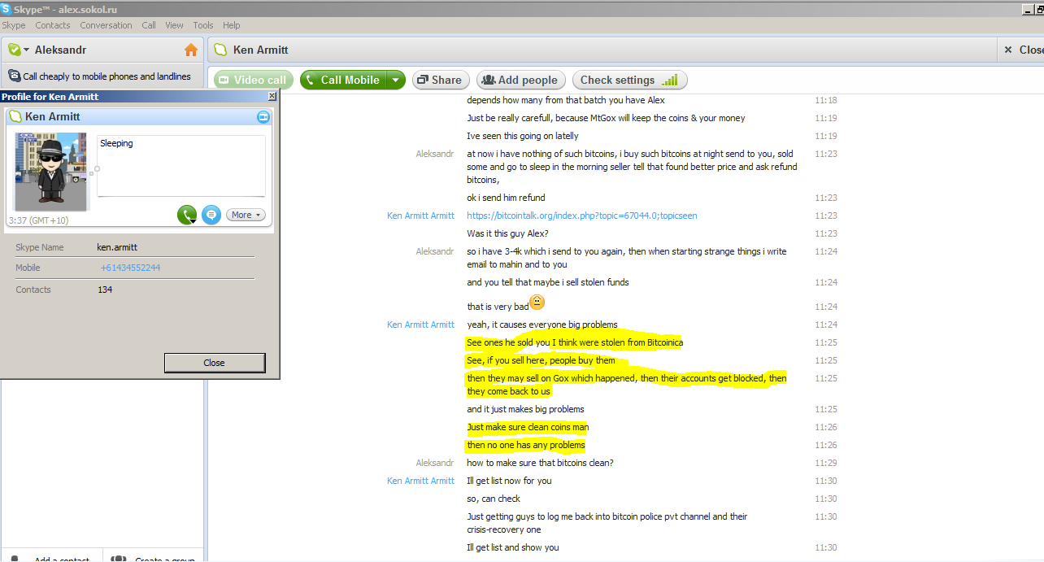Click the mobile number +61434552244

point(130,268)
